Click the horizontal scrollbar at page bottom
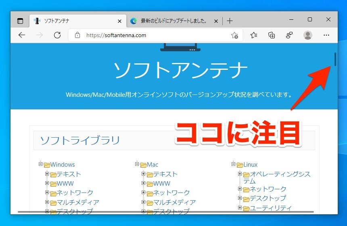This screenshot has width=347, height=226. tap(166, 212)
